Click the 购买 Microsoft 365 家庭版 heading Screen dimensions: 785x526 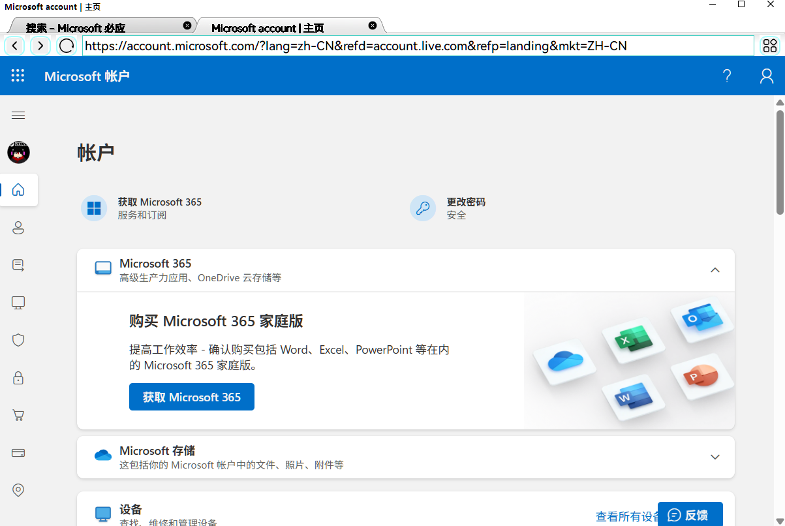pos(216,321)
